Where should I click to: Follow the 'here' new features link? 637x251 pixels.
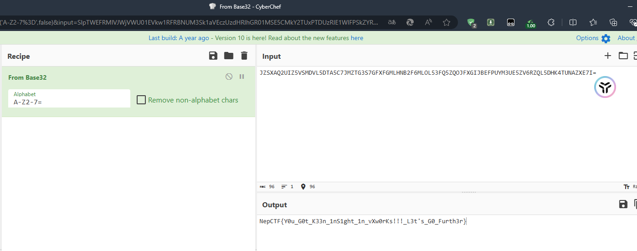point(357,38)
